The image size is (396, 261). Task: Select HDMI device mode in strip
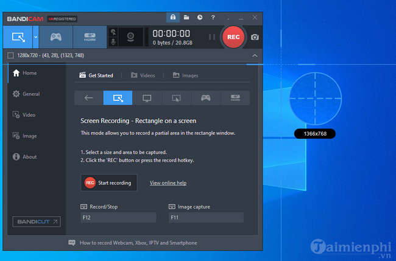(x=235, y=98)
